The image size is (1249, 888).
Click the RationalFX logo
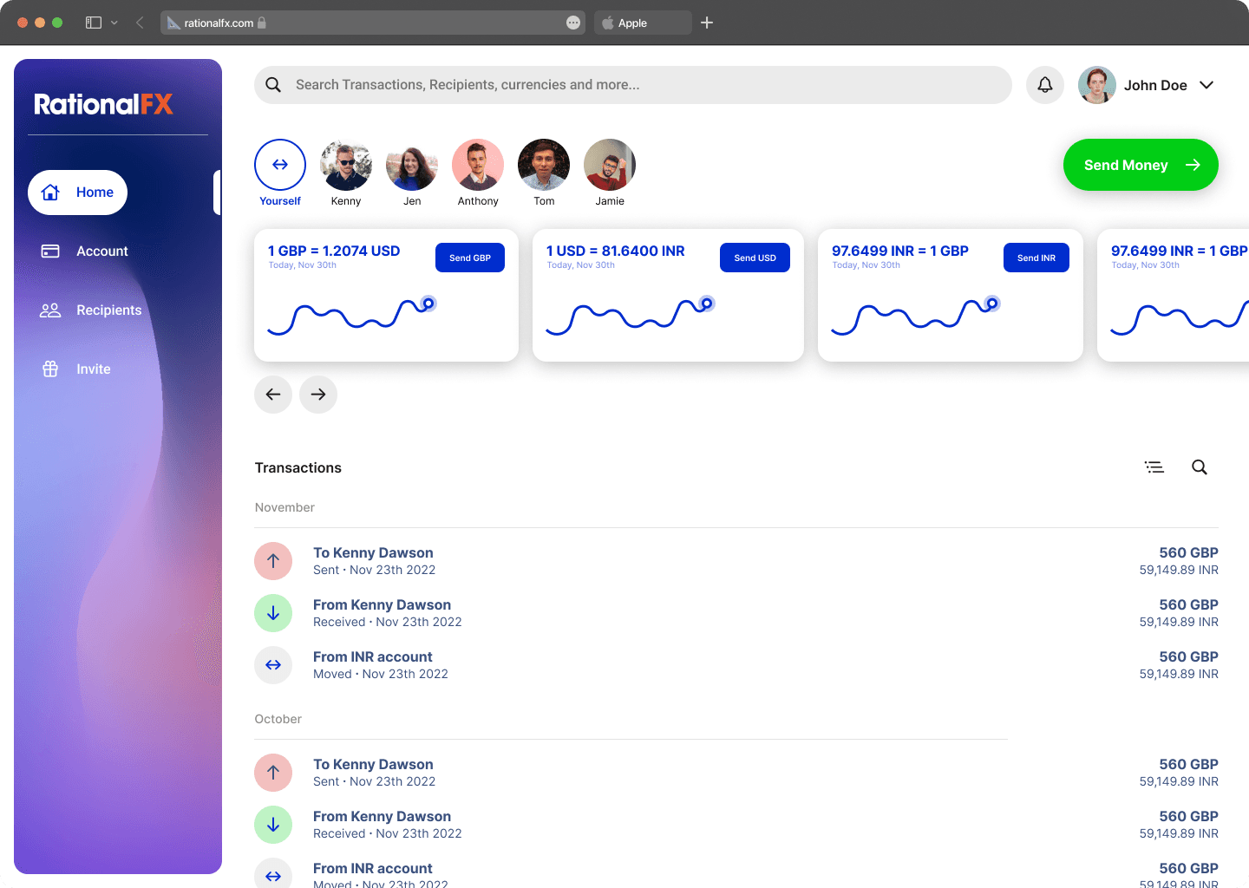pyautogui.click(x=104, y=105)
